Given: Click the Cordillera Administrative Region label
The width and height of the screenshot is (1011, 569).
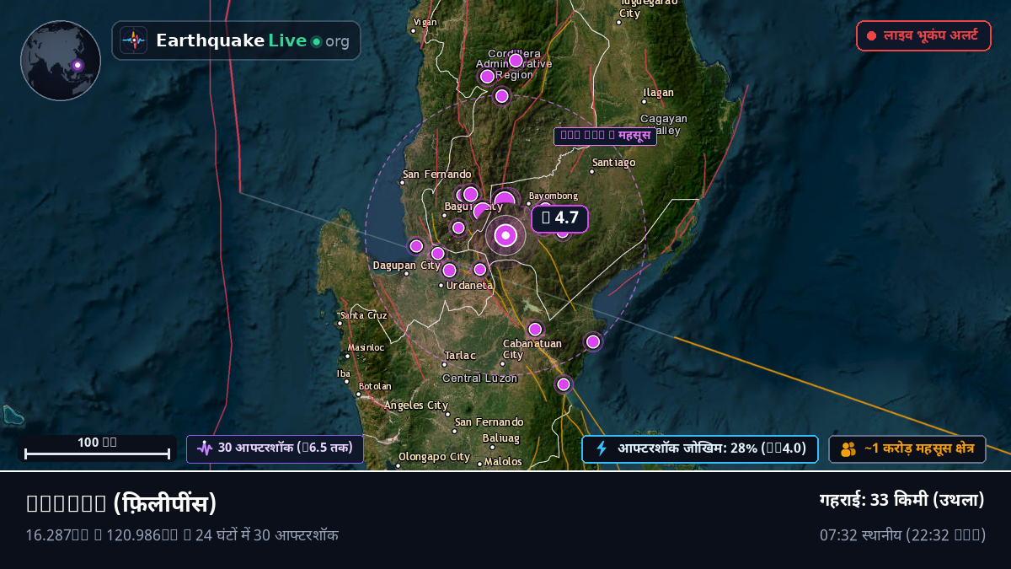Looking at the screenshot, I should 514,64.
